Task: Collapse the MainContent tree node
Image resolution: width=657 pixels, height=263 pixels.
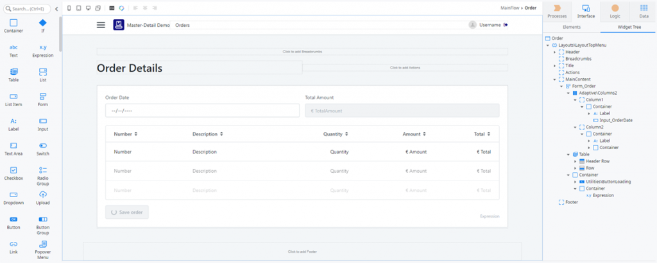Action: tap(554, 79)
